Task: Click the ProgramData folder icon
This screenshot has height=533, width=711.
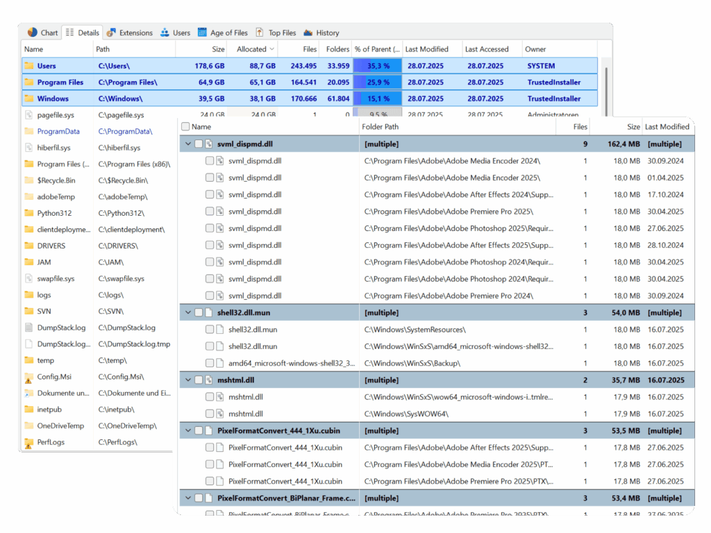Action: click(x=29, y=131)
